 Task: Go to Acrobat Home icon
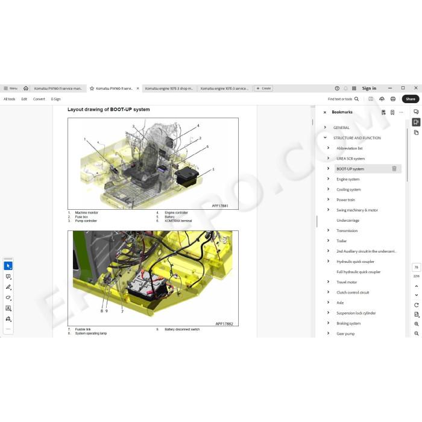point(26,88)
